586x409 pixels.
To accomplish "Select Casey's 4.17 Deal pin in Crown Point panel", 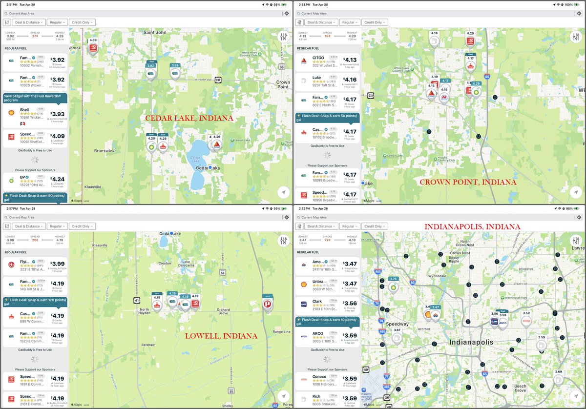I will [x=471, y=63].
